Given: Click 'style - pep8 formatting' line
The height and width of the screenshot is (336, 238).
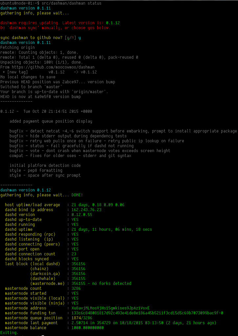Looking at the screenshot, I should (x=36, y=170).
